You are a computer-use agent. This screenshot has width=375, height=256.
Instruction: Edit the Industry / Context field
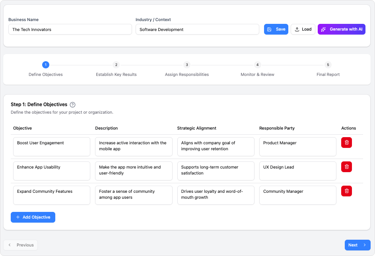[x=197, y=29]
